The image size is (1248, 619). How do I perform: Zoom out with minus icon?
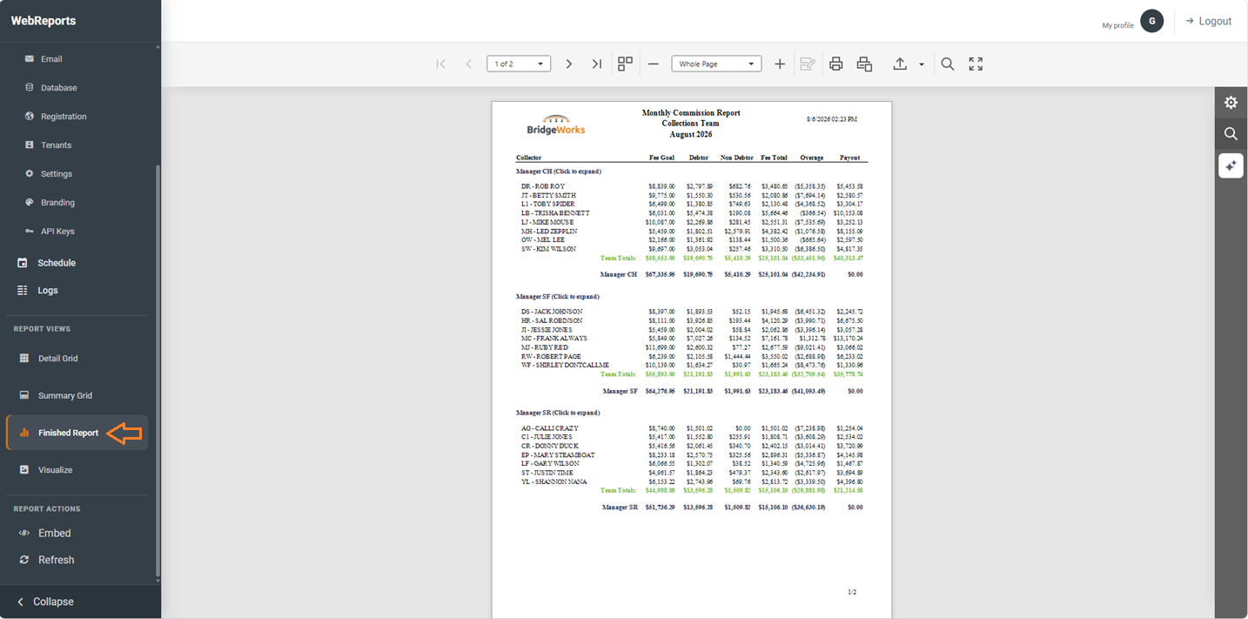[654, 64]
